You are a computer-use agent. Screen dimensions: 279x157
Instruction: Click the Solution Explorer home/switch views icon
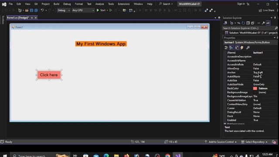(225, 23)
